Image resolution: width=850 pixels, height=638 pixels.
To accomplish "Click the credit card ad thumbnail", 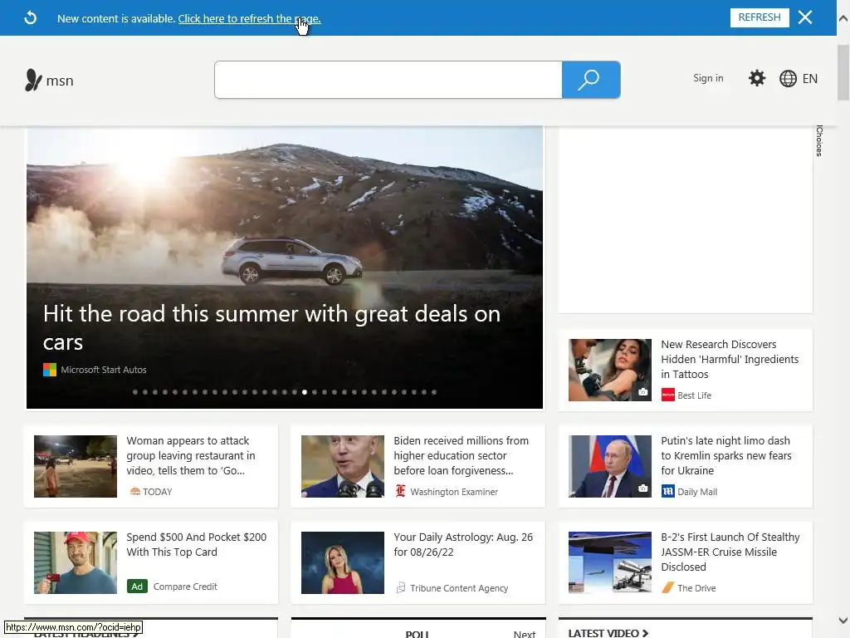I will (76, 562).
